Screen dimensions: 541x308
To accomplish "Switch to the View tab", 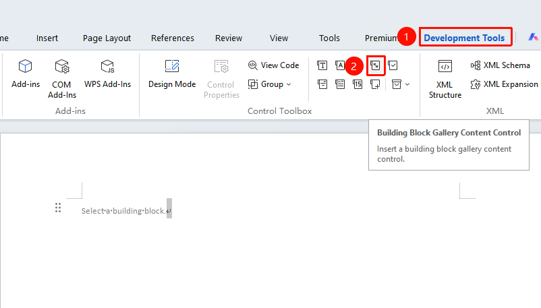I will click(279, 38).
